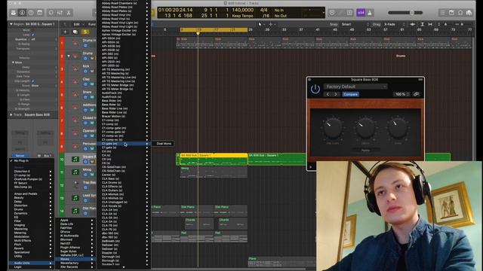Add a new track with plus button
483x271 pixels.
[65, 32]
